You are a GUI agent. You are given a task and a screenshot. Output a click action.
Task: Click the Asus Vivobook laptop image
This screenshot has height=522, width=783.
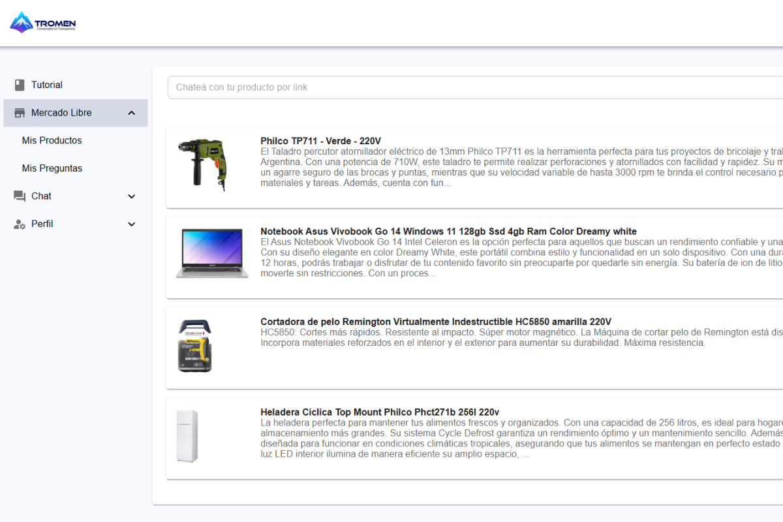212,253
